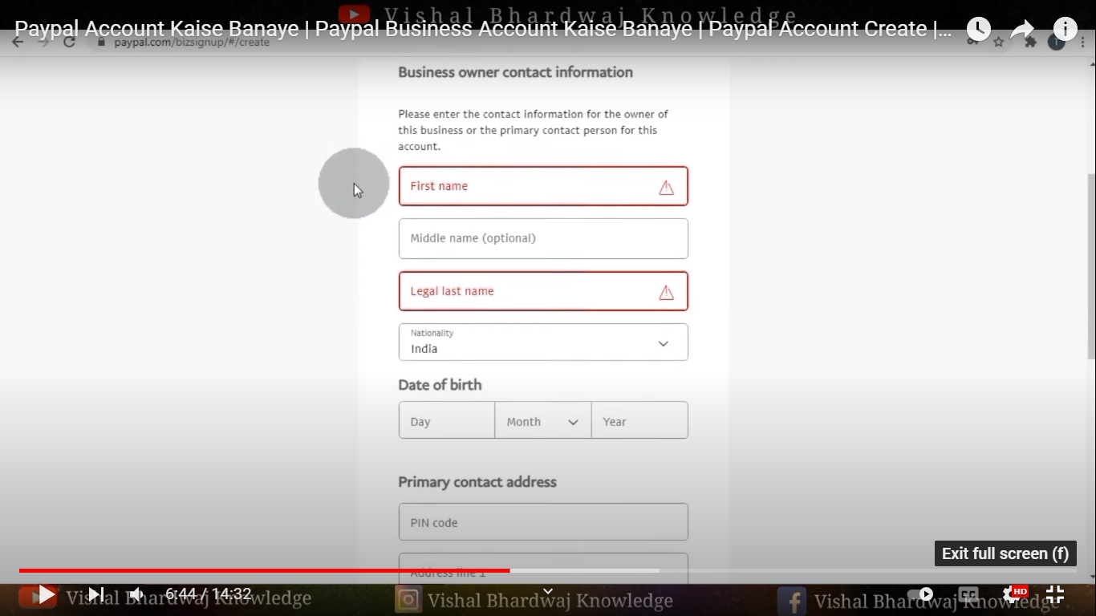Toggle the autoplay switch
Image resolution: width=1096 pixels, height=616 pixels.
coord(920,594)
